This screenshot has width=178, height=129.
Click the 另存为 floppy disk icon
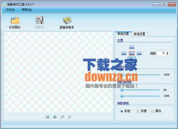(40, 20)
